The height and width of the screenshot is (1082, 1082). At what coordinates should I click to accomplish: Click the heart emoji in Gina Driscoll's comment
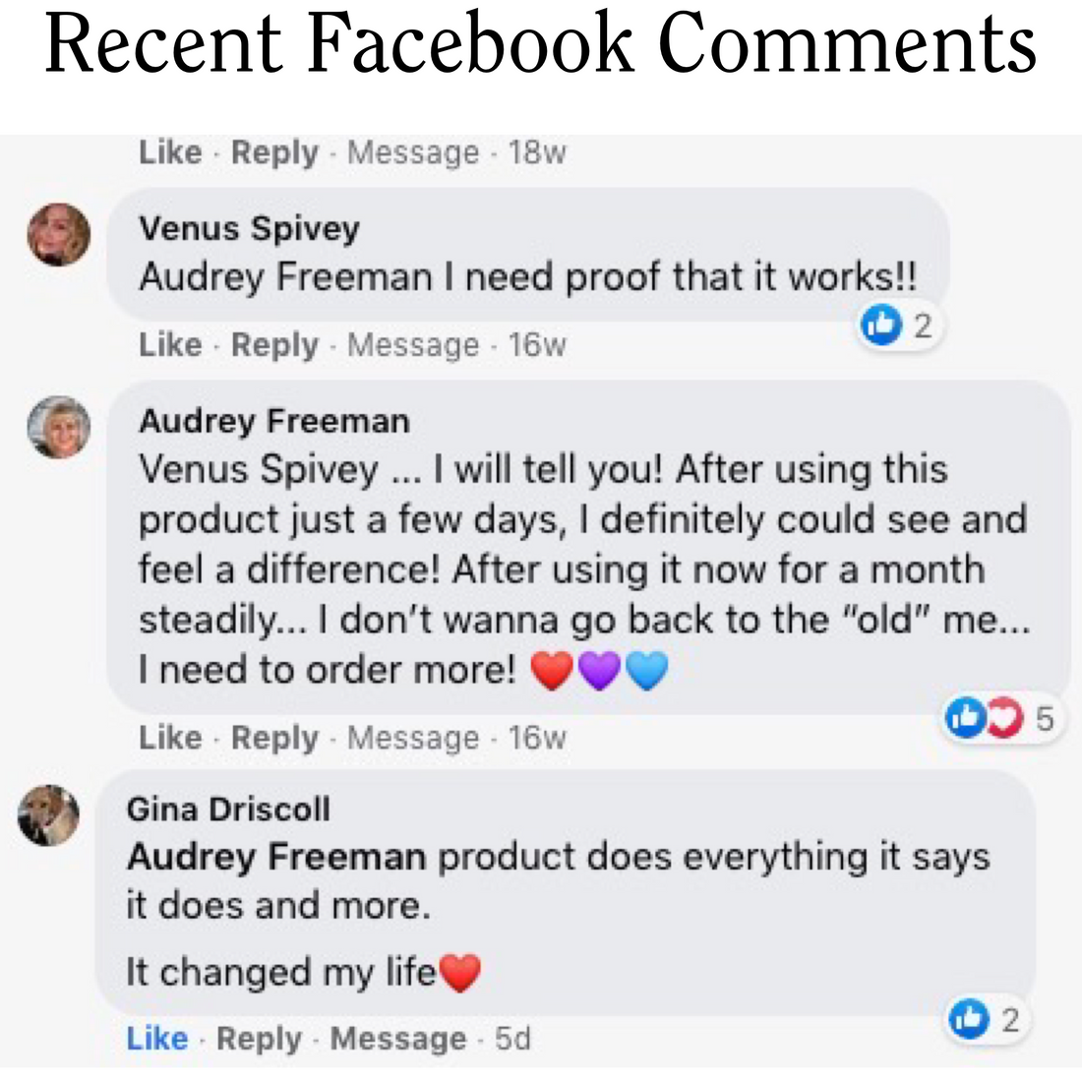pyautogui.click(x=458, y=971)
